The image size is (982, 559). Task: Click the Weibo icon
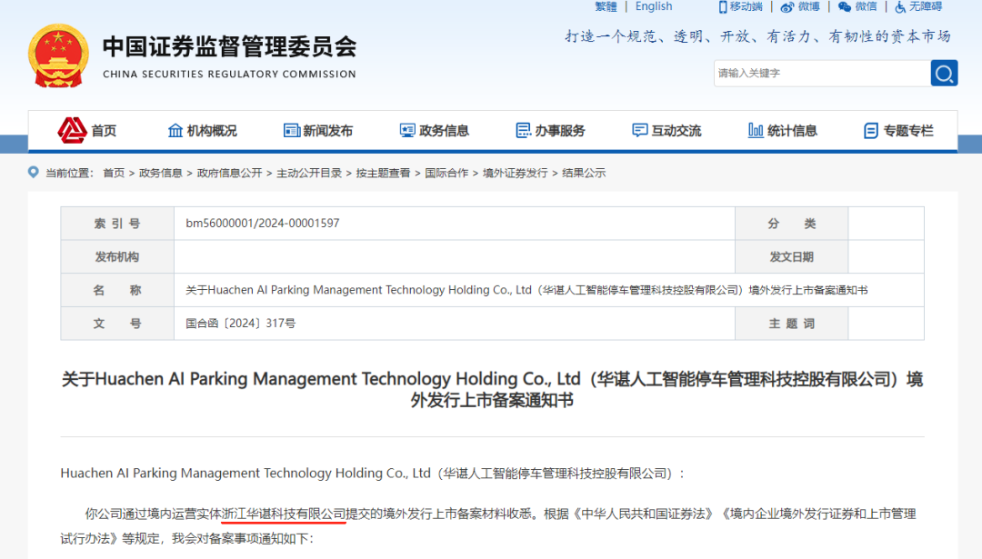[787, 7]
